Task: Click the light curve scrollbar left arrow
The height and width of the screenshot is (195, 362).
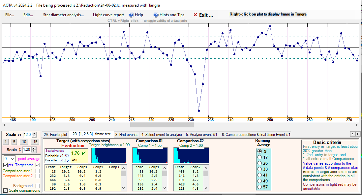Action: pos(4,125)
